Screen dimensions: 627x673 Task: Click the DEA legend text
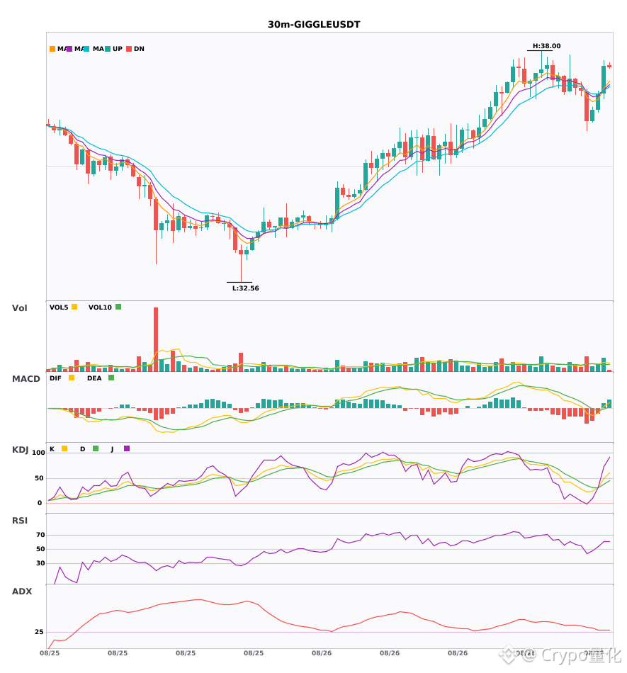coord(94,378)
